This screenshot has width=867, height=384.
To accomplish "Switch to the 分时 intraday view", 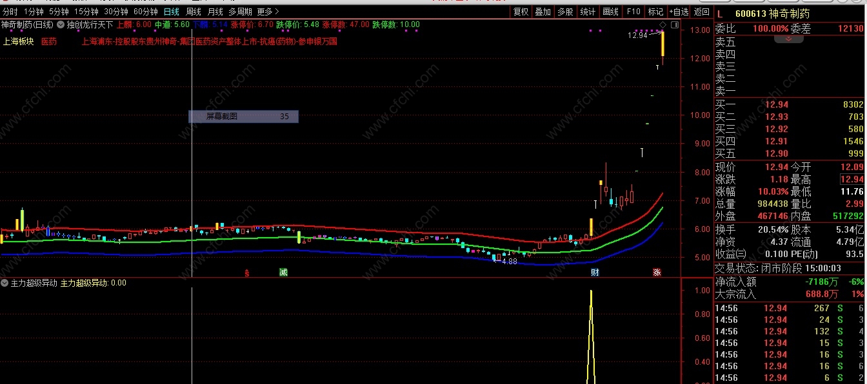I will pos(10,12).
